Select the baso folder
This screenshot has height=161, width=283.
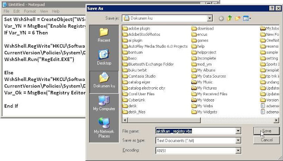tap(130, 58)
